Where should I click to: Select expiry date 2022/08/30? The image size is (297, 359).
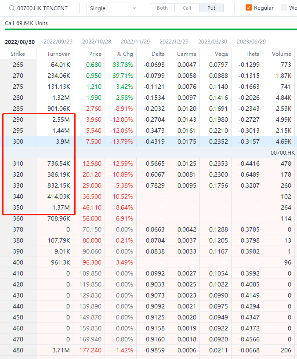[x=20, y=42]
